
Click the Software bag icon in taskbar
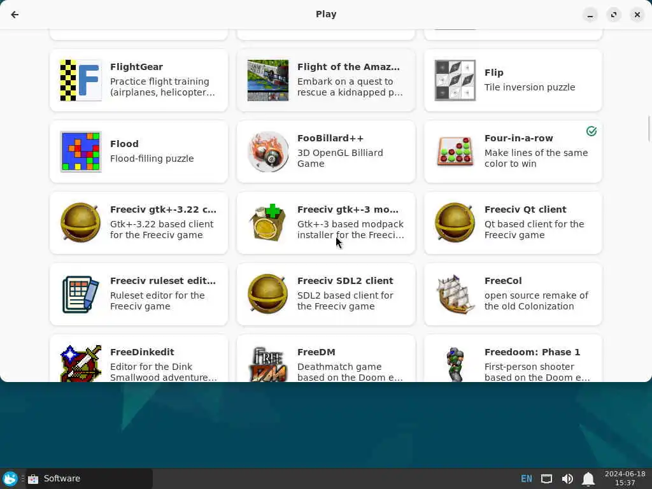33,479
